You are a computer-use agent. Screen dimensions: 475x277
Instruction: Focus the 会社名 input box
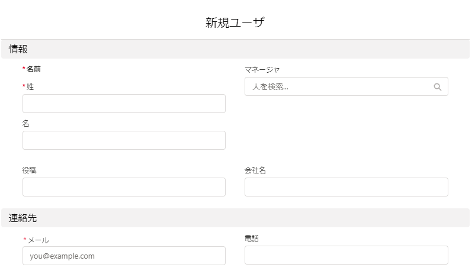pyautogui.click(x=346, y=187)
